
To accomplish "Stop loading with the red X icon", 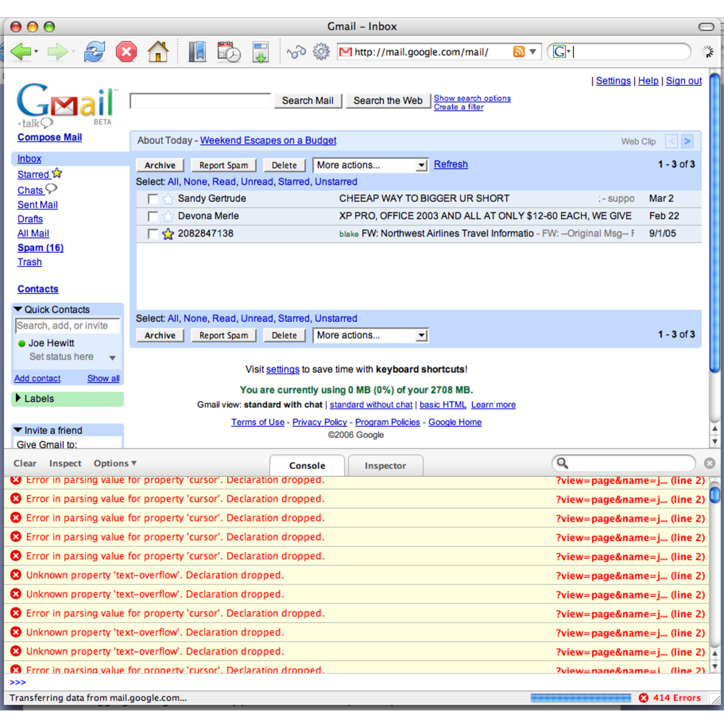I will coord(126,52).
